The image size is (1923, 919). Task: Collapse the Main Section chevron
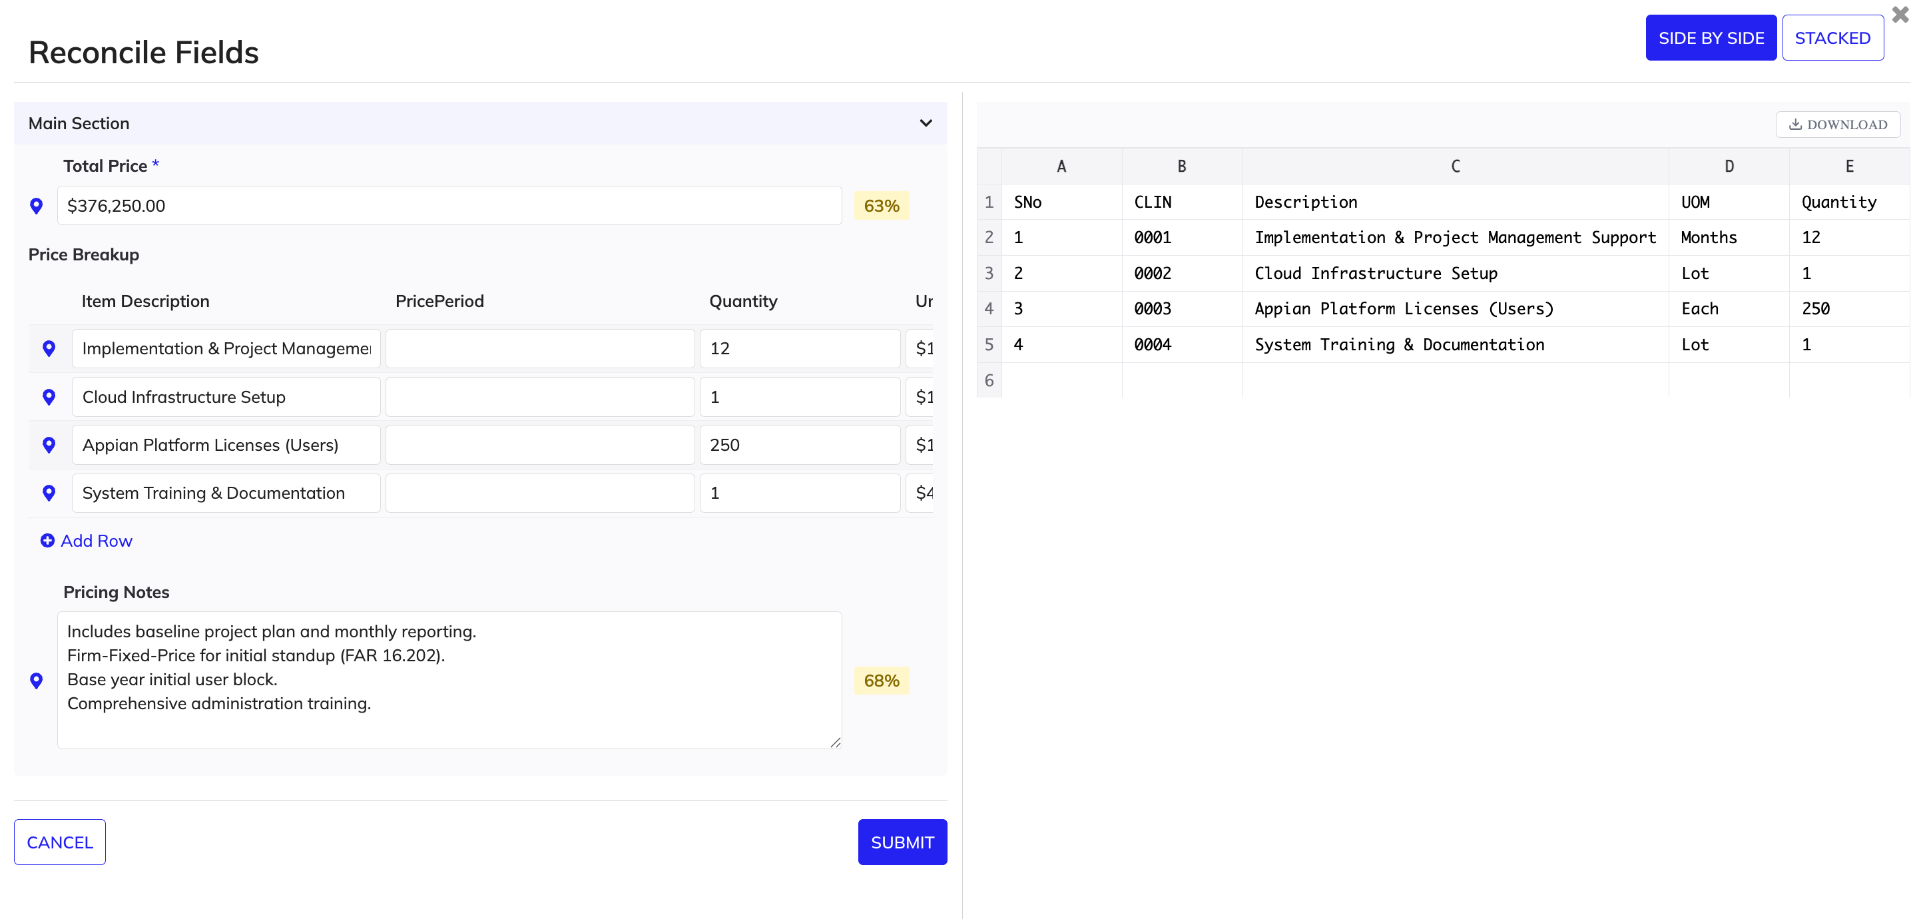coord(926,123)
